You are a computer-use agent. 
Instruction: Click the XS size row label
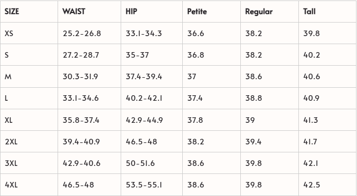pyautogui.click(x=9, y=33)
